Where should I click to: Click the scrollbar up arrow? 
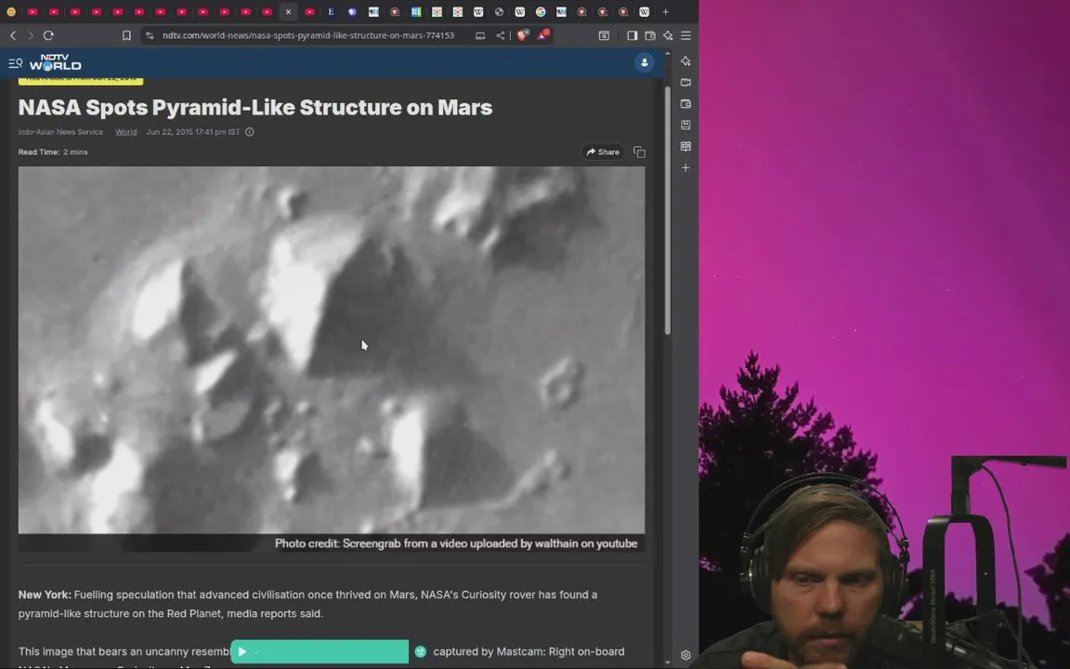click(x=668, y=53)
